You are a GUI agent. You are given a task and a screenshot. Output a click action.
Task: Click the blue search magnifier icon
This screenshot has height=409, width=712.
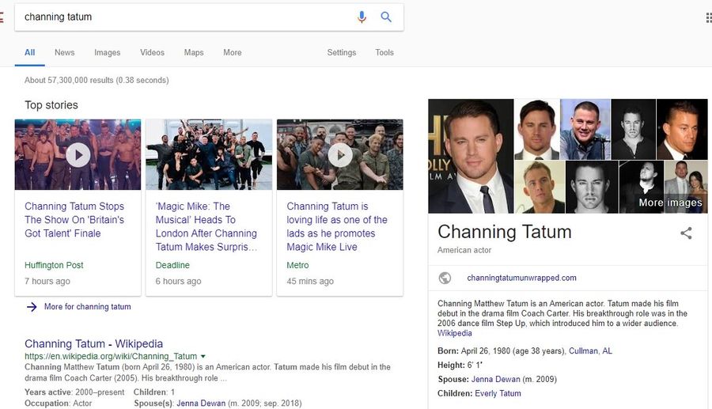pos(386,17)
